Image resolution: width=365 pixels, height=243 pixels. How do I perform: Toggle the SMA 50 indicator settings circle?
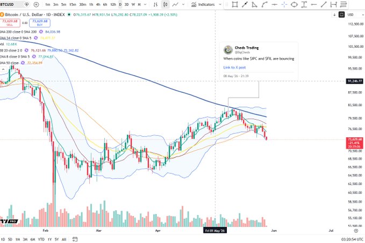23,63
